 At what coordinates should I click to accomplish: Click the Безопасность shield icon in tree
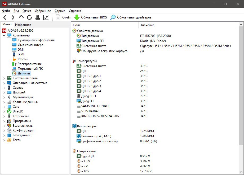click(x=9, y=126)
